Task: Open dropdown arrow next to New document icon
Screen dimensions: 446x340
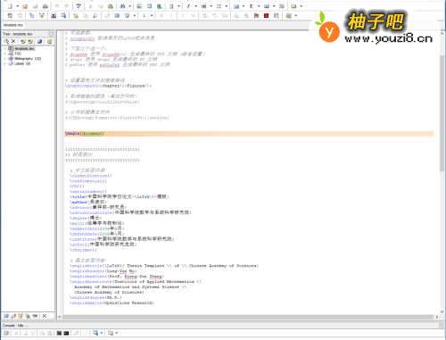Action: 17,6
